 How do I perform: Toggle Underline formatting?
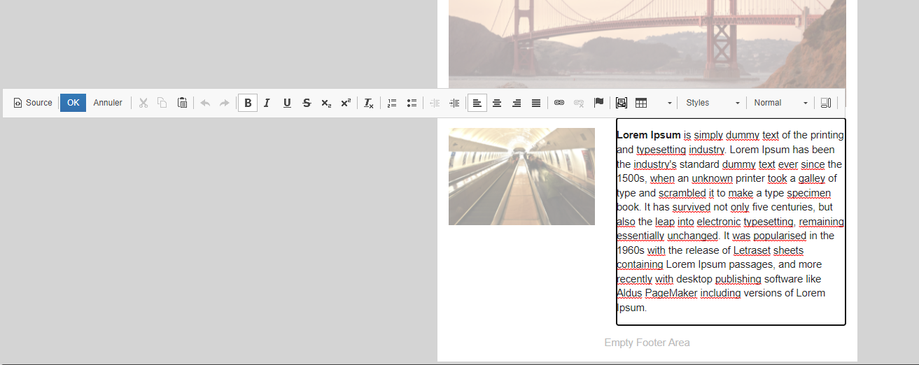(287, 103)
